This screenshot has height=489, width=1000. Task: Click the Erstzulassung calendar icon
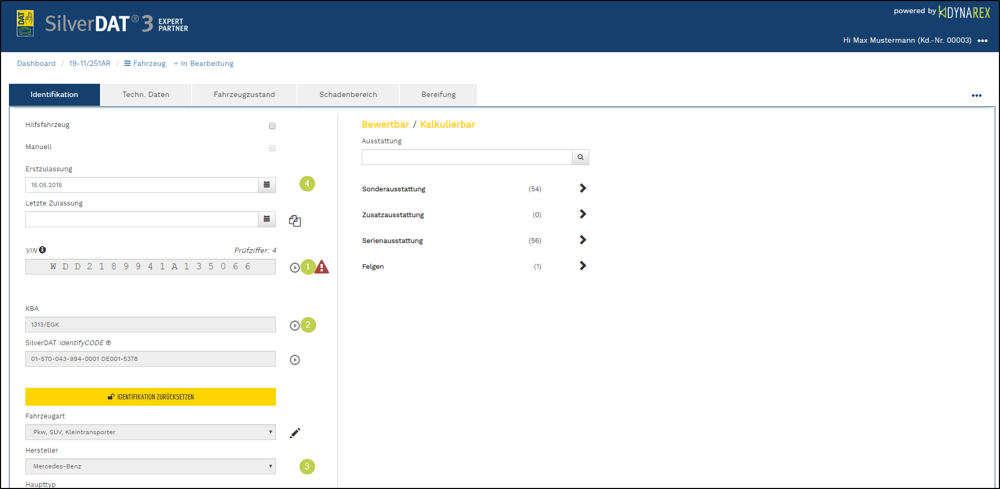[x=267, y=185]
